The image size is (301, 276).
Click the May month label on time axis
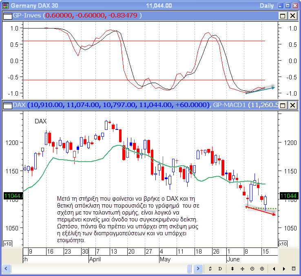(x=165, y=259)
